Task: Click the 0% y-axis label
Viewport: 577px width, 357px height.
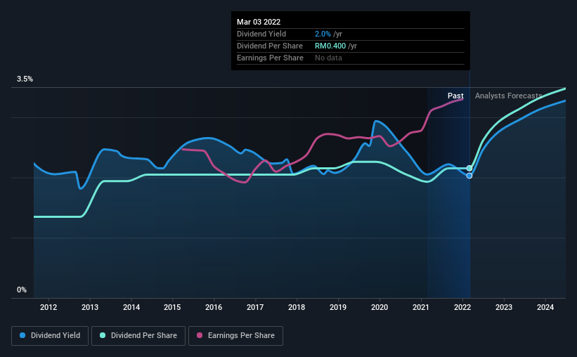Action: 22,290
